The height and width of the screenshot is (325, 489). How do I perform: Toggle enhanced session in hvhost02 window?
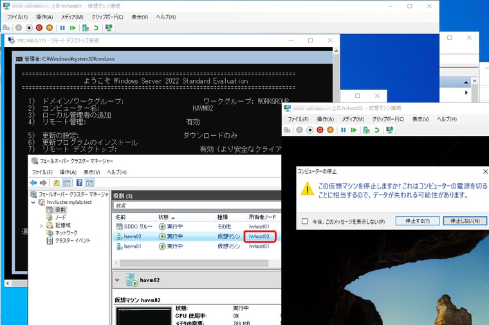[x=389, y=130]
